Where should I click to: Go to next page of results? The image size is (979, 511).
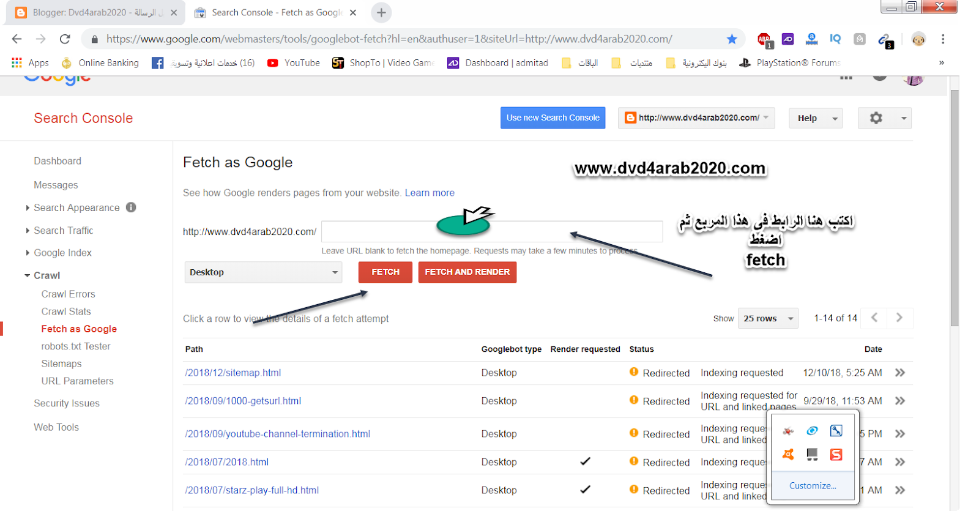click(x=899, y=318)
